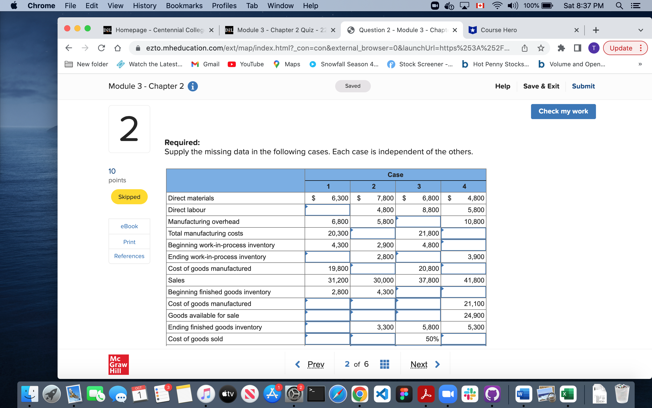Click the McGraw Hill logo

point(118,364)
